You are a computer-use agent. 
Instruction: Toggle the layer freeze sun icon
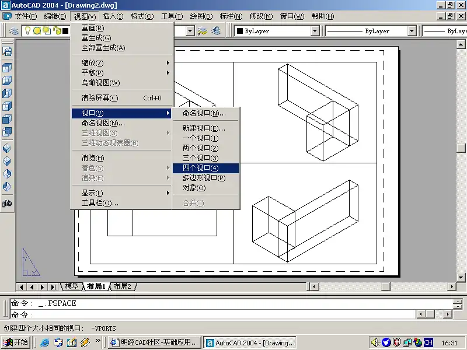tap(36, 31)
